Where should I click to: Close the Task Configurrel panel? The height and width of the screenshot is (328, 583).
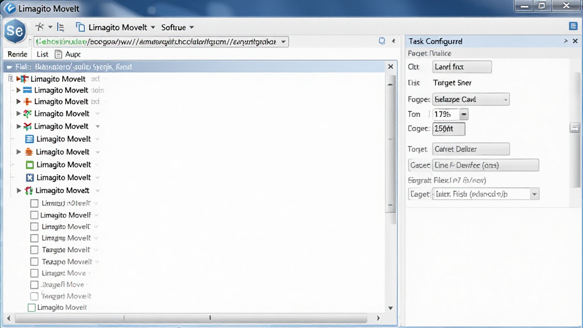(x=575, y=41)
